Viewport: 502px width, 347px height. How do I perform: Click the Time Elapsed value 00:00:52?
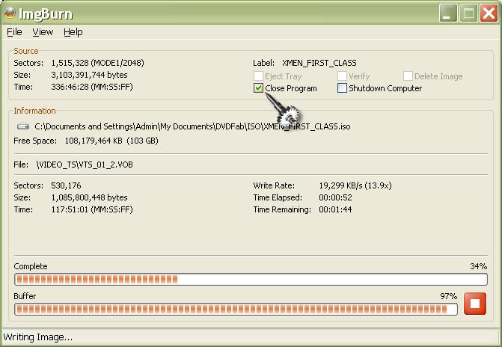coord(335,197)
